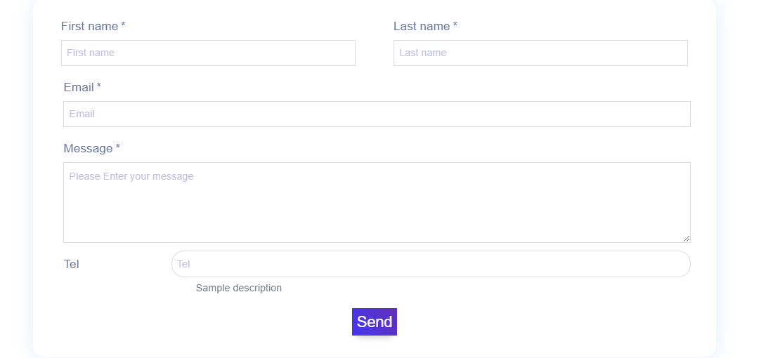Click the required asterisk beside First name
The height and width of the screenshot is (358, 773).
[x=123, y=26]
